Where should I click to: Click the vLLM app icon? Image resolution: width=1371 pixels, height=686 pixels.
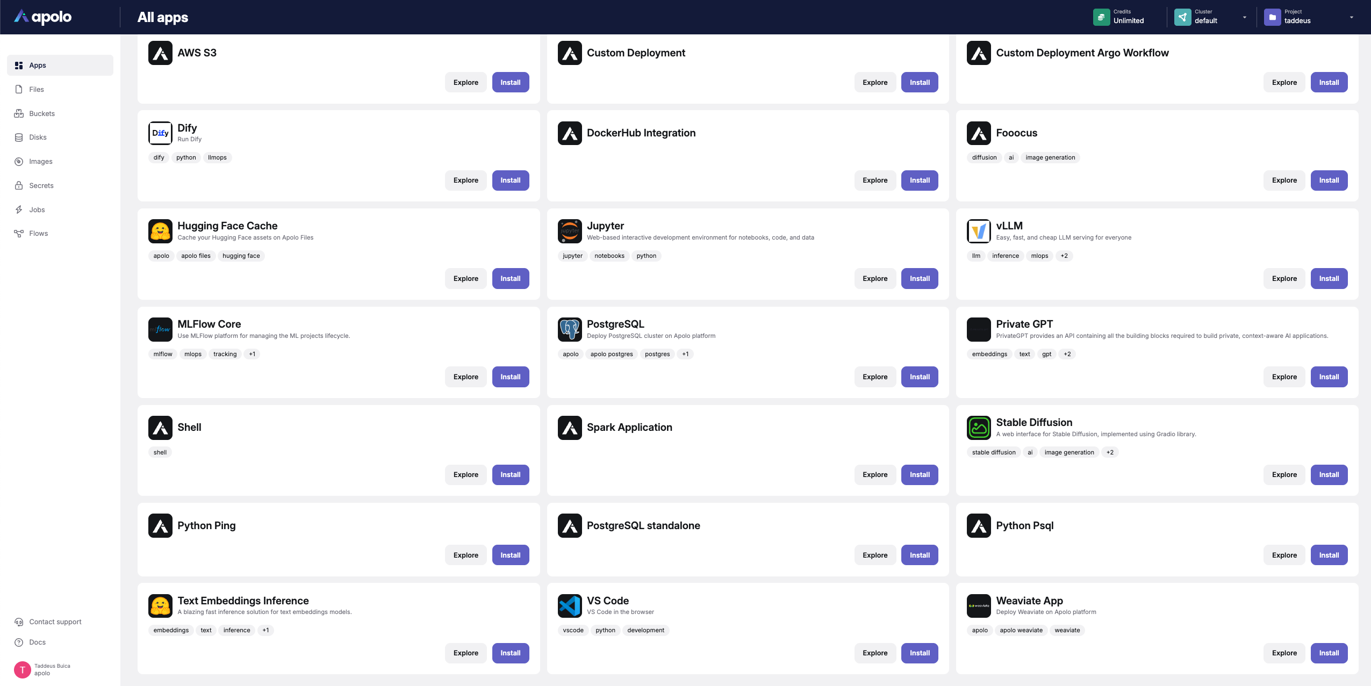pyautogui.click(x=979, y=232)
